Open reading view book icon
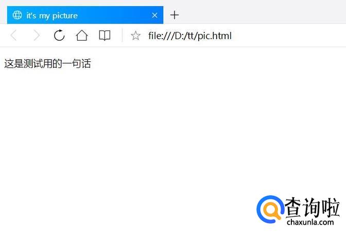 point(105,36)
